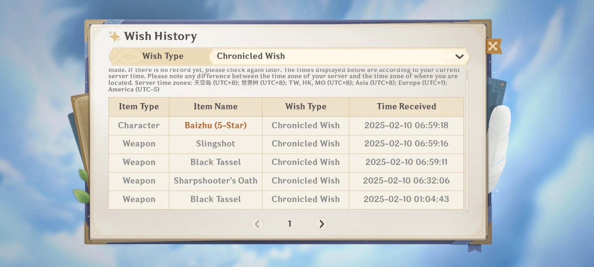Image resolution: width=594 pixels, height=267 pixels.
Task: Go to the next page of wish history
Action: (321, 224)
